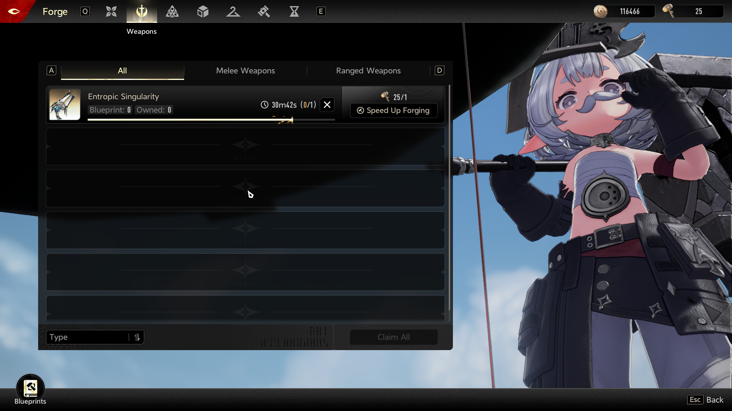Screen dimensions: 732x411
Task: Switch to the Ranged Weapons tab
Action: pyautogui.click(x=368, y=71)
